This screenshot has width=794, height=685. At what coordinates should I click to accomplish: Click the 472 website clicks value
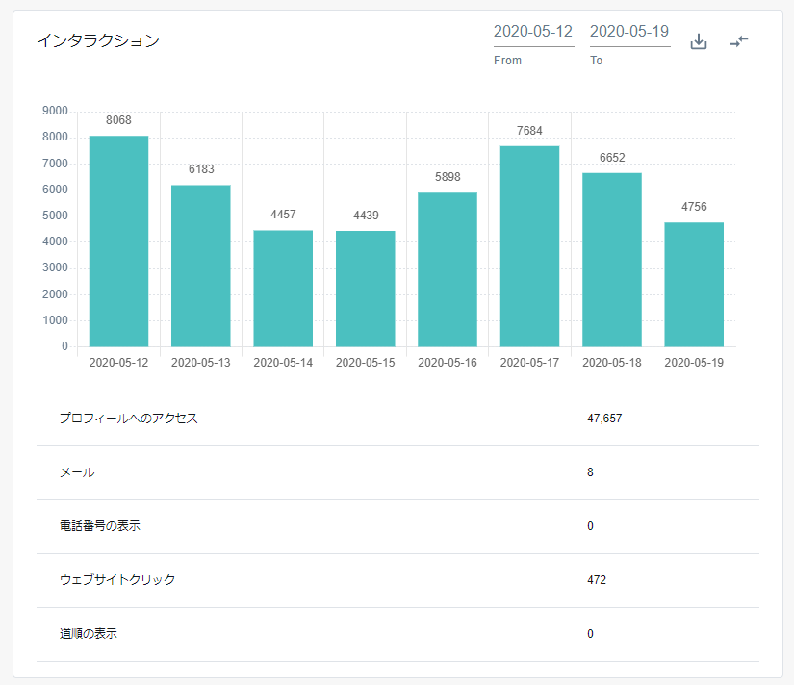(597, 580)
